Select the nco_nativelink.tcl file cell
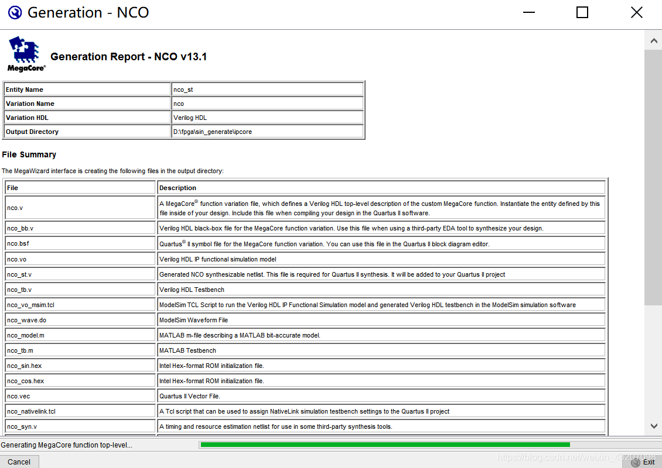 click(x=80, y=411)
